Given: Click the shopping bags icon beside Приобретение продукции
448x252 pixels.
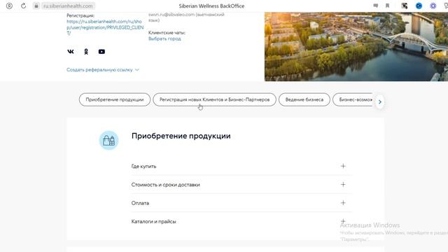Looking at the screenshot, I should 109,140.
